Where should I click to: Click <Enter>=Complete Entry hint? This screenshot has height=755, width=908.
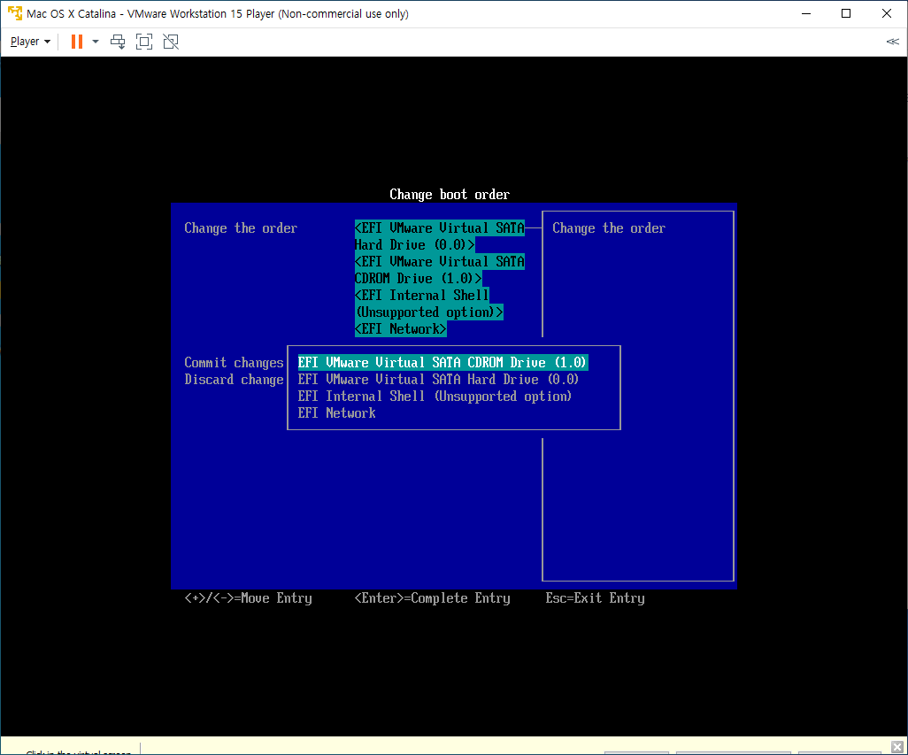[x=432, y=598]
